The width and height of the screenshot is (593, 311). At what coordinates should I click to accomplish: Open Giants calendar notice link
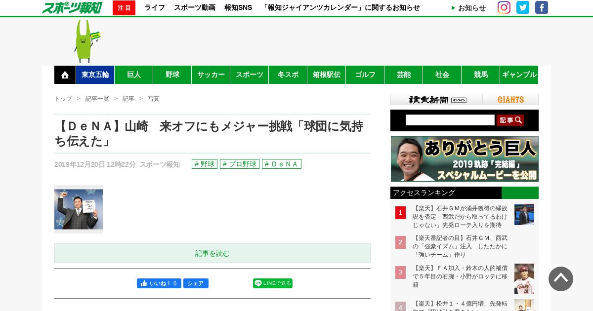coord(340,8)
